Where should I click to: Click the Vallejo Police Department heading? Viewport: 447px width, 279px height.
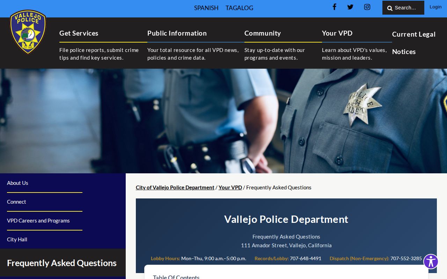point(286,219)
